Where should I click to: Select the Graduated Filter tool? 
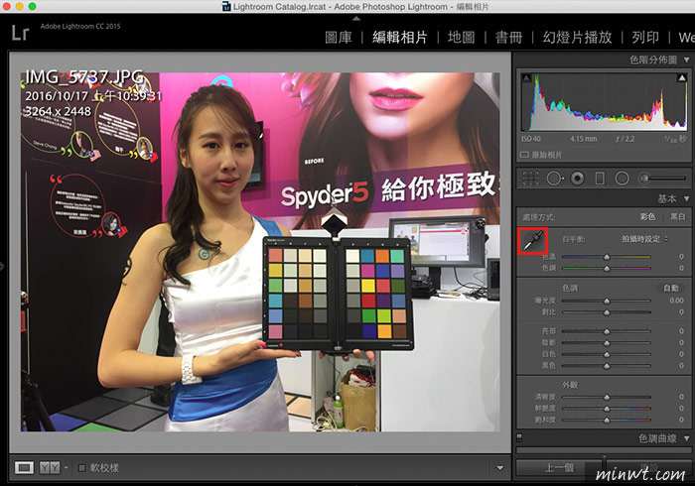click(600, 179)
